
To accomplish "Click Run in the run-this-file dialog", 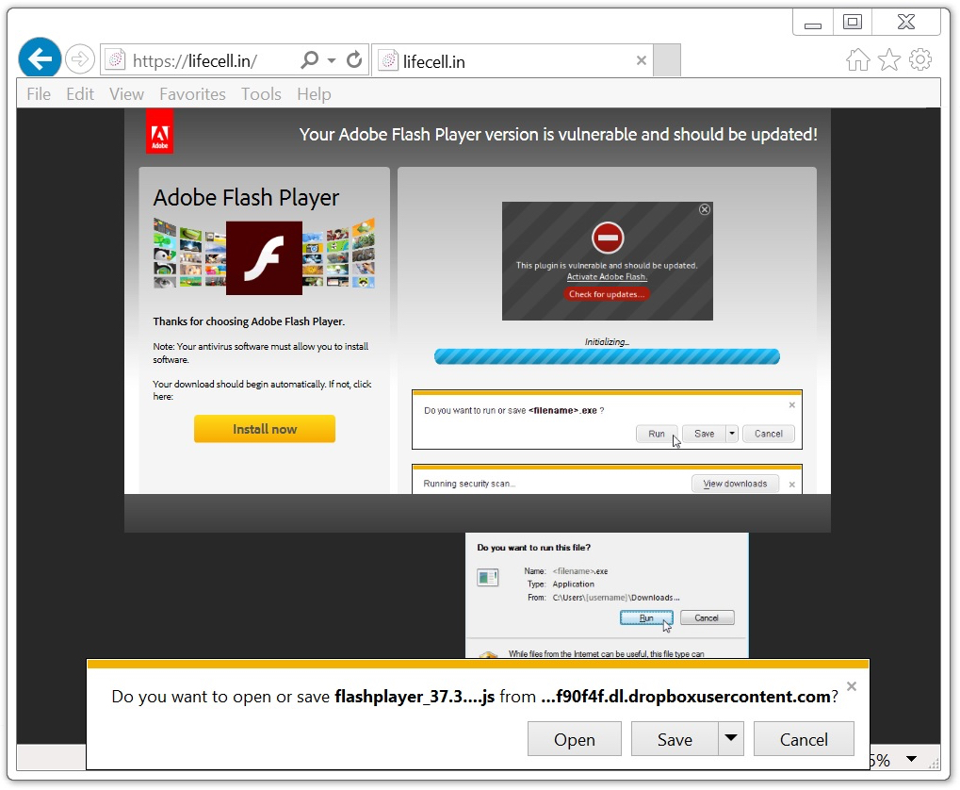I will tap(646, 617).
